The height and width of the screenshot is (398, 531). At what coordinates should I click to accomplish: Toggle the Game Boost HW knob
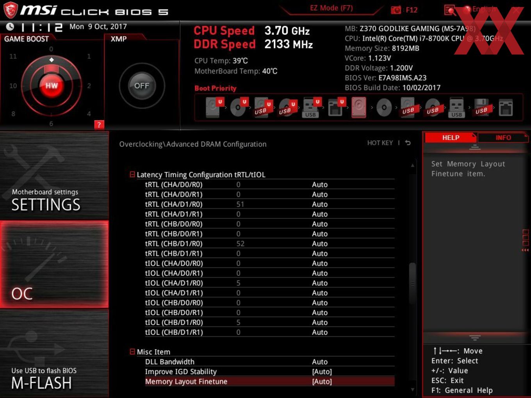[51, 85]
